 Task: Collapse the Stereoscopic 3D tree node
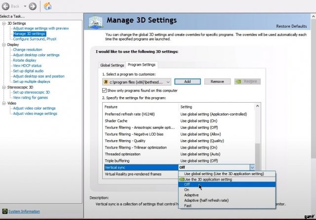[x=3, y=87]
